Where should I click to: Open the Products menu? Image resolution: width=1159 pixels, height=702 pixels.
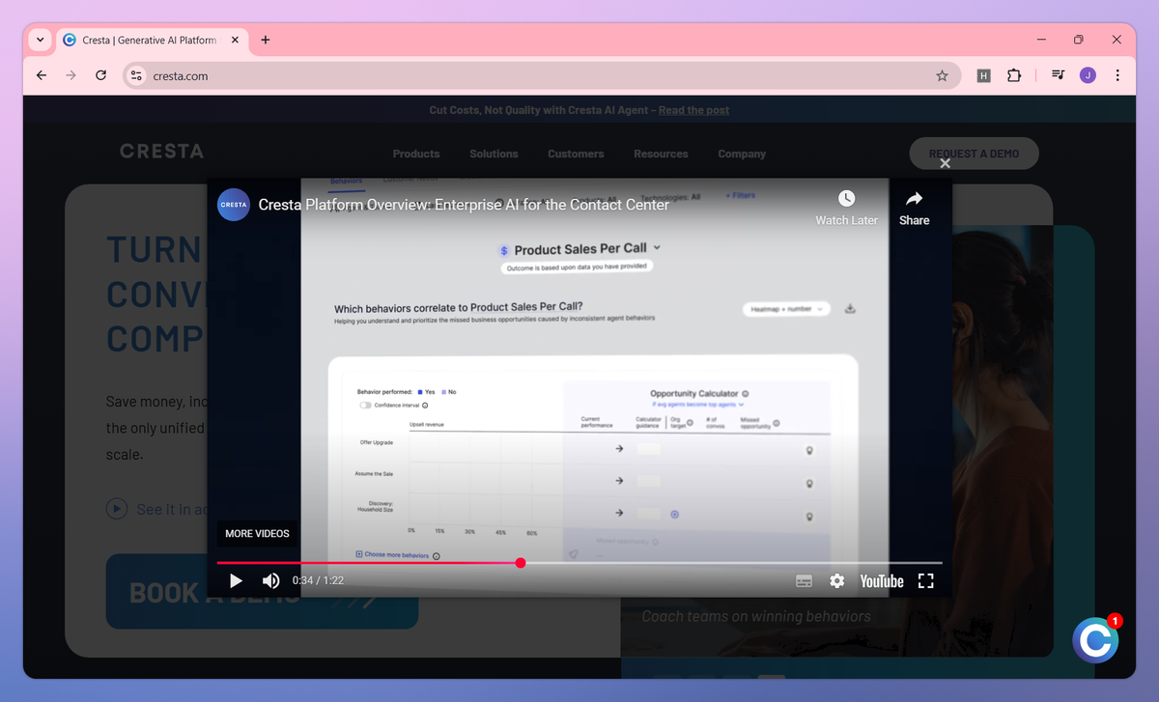416,154
